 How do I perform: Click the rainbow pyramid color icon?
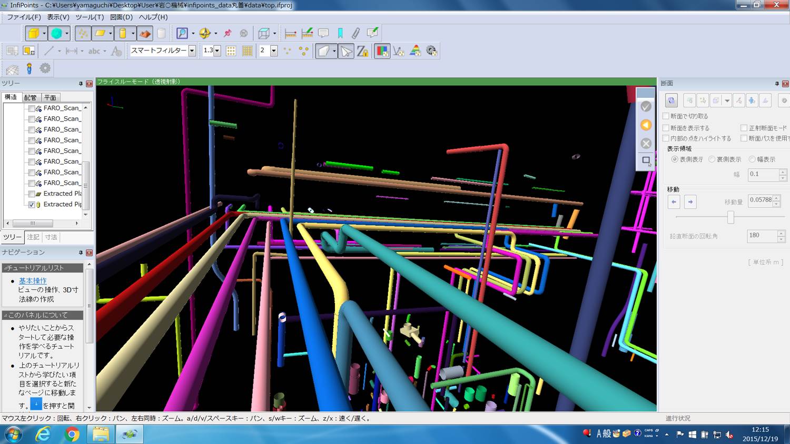(415, 51)
